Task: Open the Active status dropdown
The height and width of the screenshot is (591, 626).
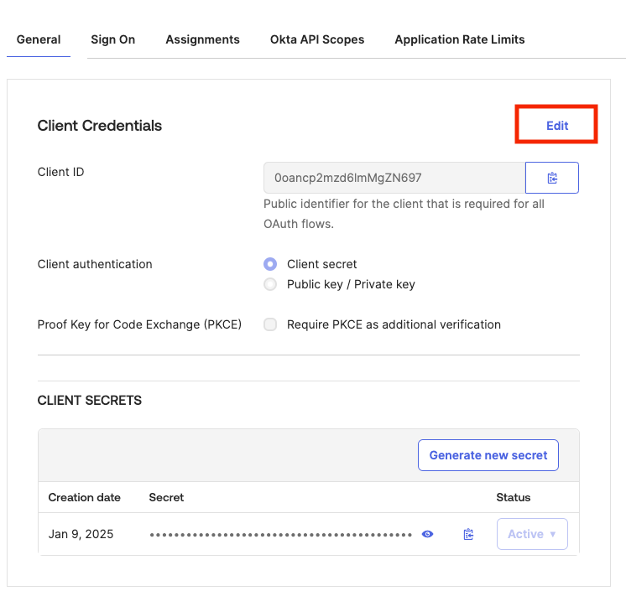Action: coord(532,534)
